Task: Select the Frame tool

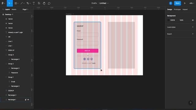Action: coord(16,3)
